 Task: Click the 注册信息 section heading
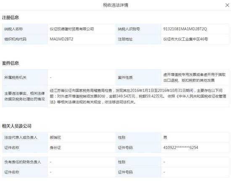coord(10,18)
